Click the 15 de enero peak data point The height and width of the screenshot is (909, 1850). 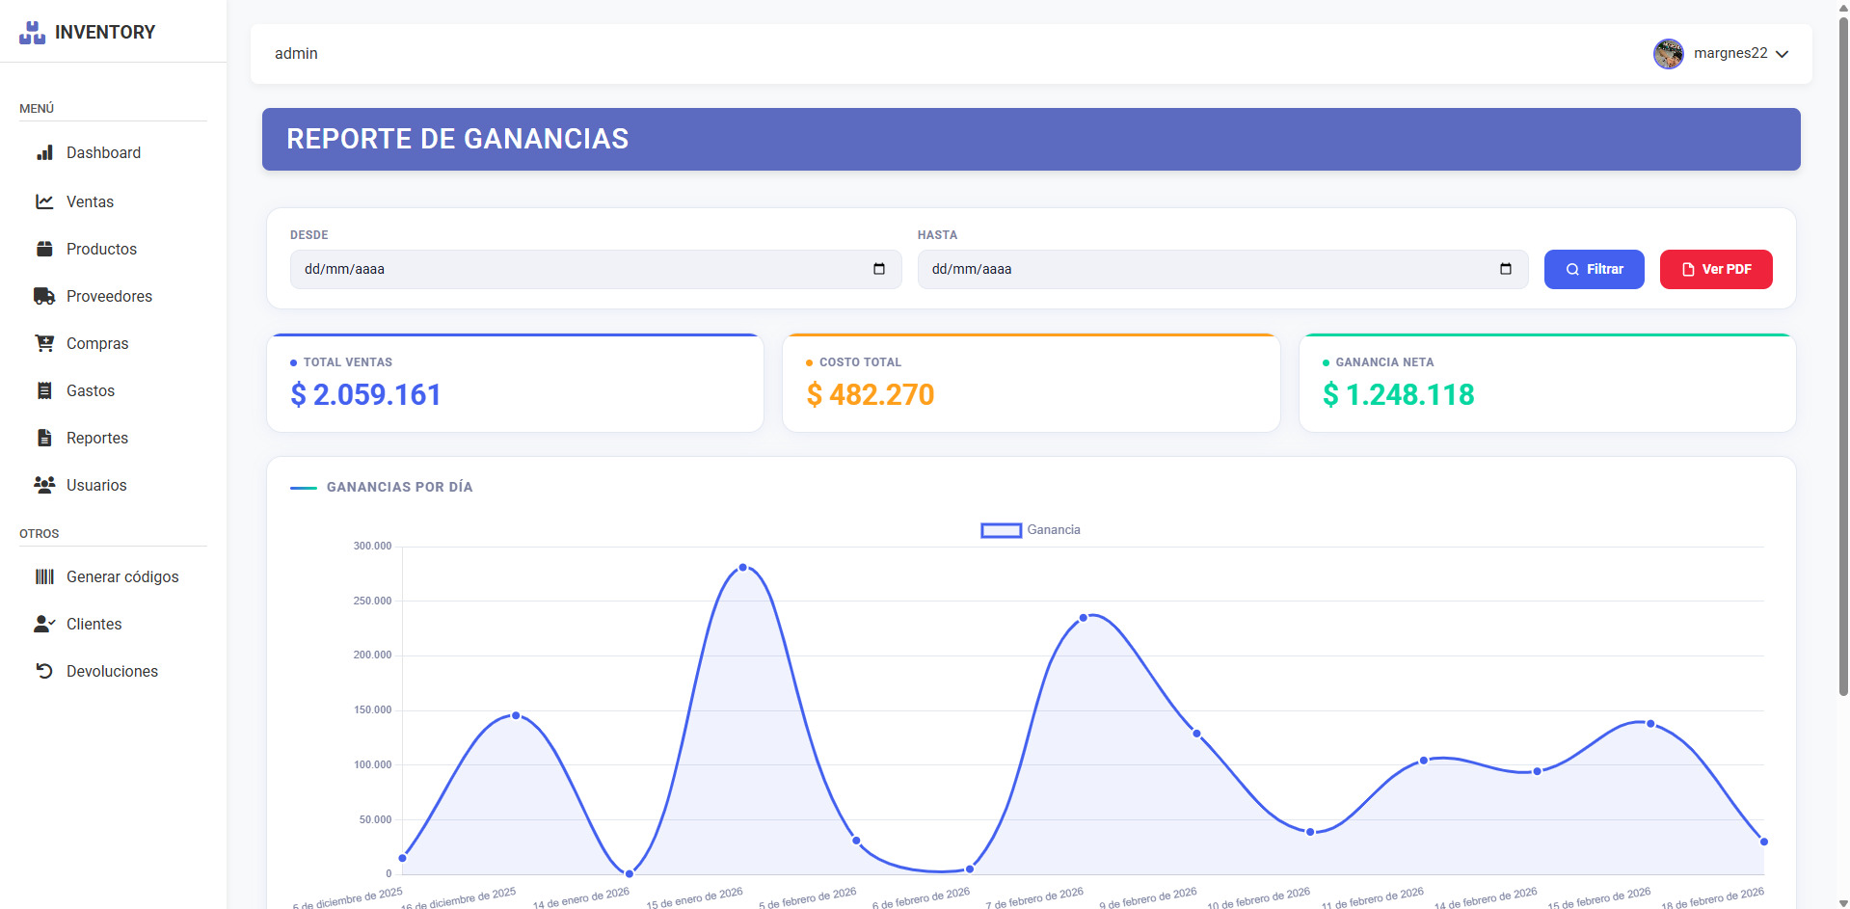tap(742, 568)
